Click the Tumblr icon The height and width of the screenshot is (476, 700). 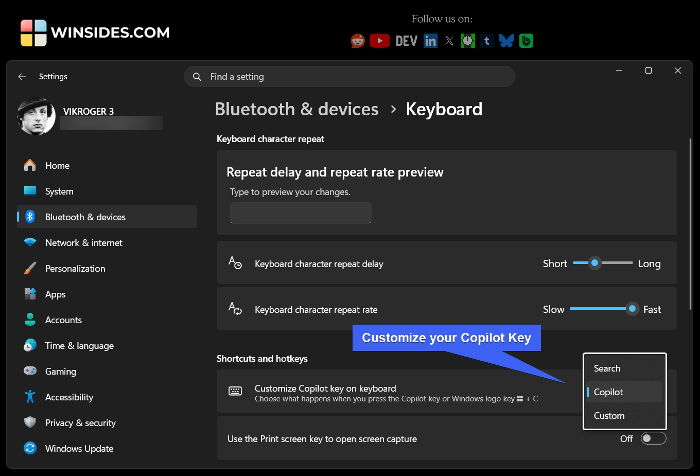pos(486,41)
